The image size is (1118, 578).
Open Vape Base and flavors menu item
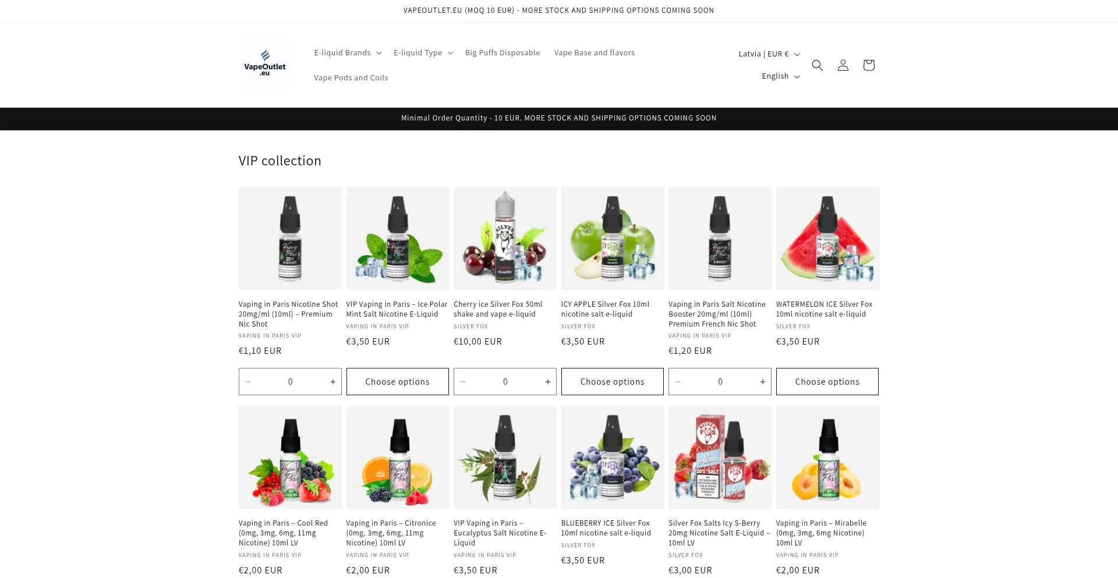tap(595, 52)
